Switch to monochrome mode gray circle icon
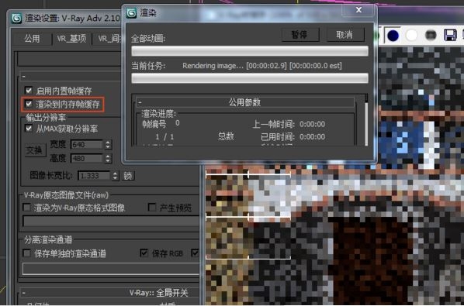Image resolution: width=464 pixels, height=306 pixels. click(431, 36)
